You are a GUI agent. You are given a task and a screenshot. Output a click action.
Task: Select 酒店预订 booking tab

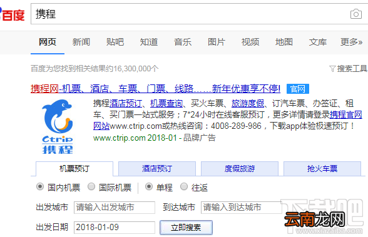(157, 169)
